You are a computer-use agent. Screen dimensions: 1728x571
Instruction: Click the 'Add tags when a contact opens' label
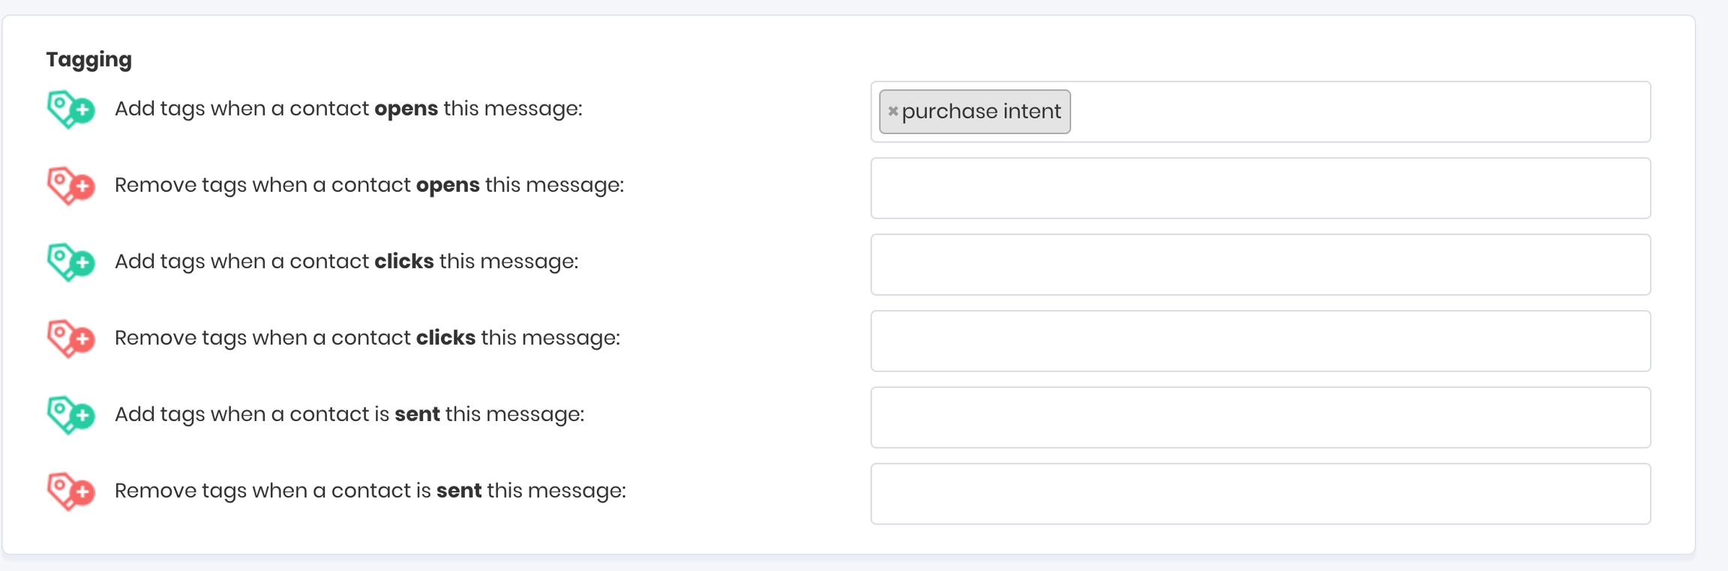pyautogui.click(x=348, y=109)
